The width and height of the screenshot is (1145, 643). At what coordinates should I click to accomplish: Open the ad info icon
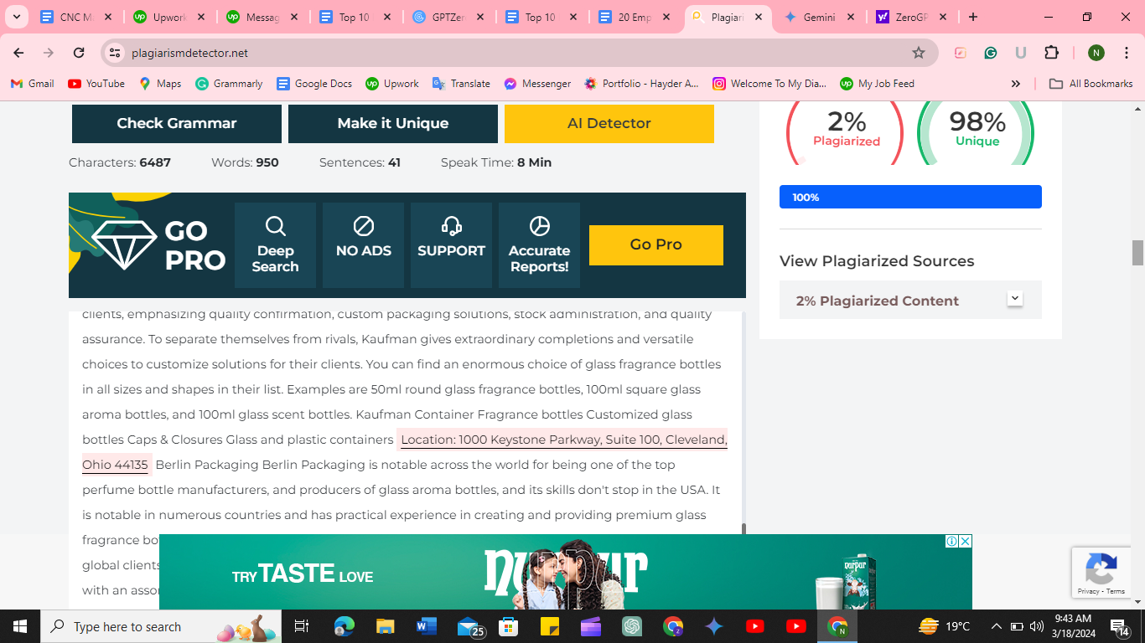coord(952,541)
